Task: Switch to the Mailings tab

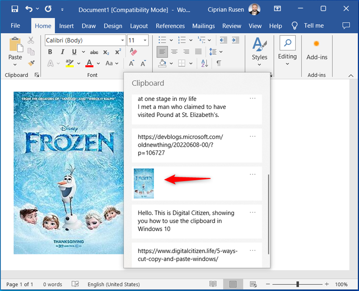Action: tap(204, 25)
